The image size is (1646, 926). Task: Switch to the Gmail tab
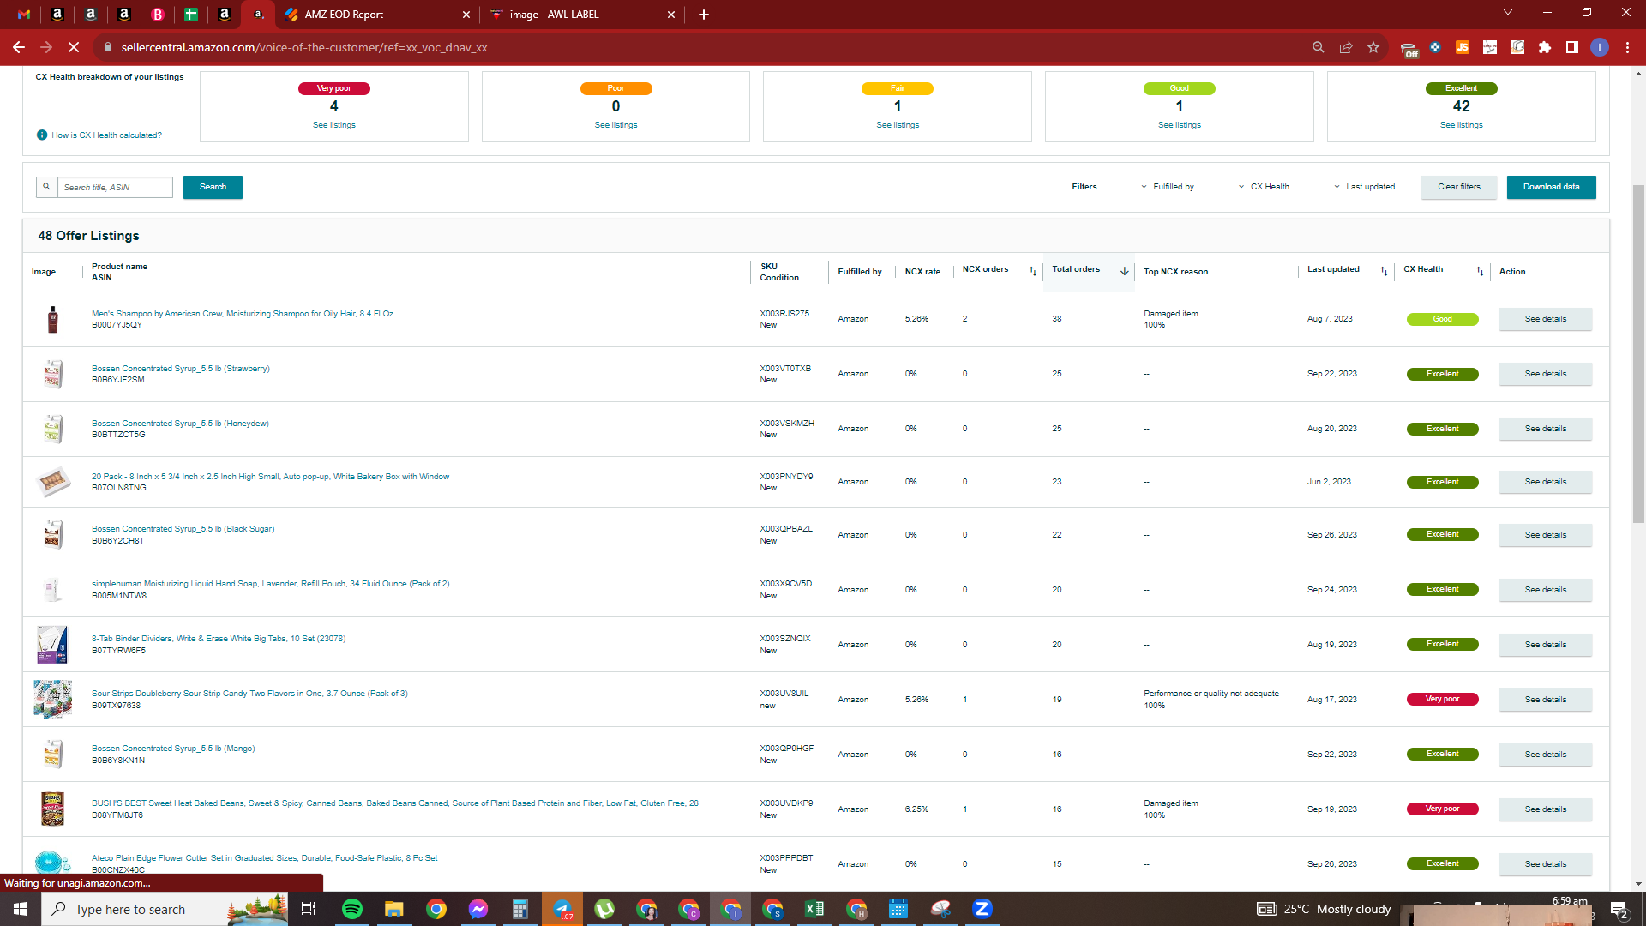click(x=24, y=15)
